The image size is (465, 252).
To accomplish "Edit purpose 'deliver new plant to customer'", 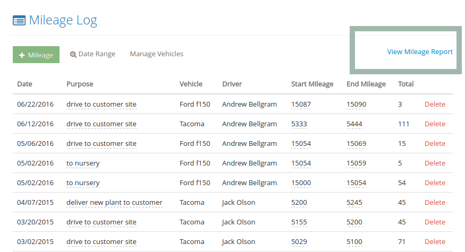I will pyautogui.click(x=114, y=203).
